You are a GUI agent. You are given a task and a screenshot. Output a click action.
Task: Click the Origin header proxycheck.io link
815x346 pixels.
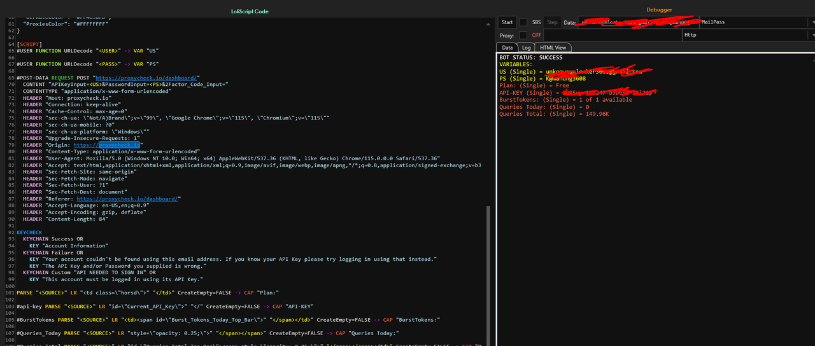tap(107, 145)
